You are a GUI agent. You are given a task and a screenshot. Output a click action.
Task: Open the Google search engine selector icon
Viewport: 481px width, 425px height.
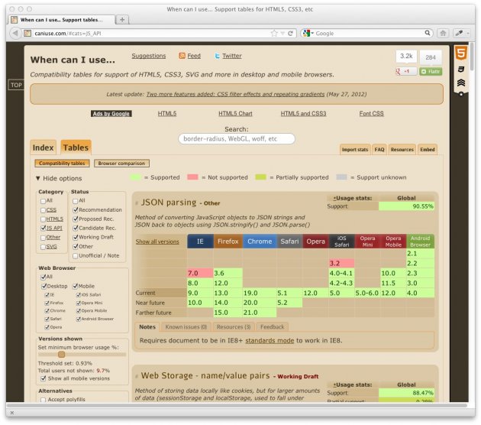308,33
